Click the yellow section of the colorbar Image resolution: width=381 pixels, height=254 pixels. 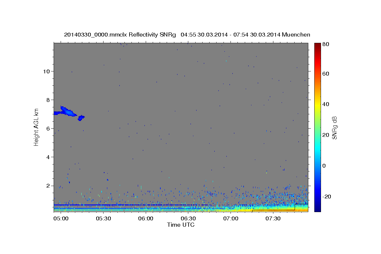pos(317,104)
